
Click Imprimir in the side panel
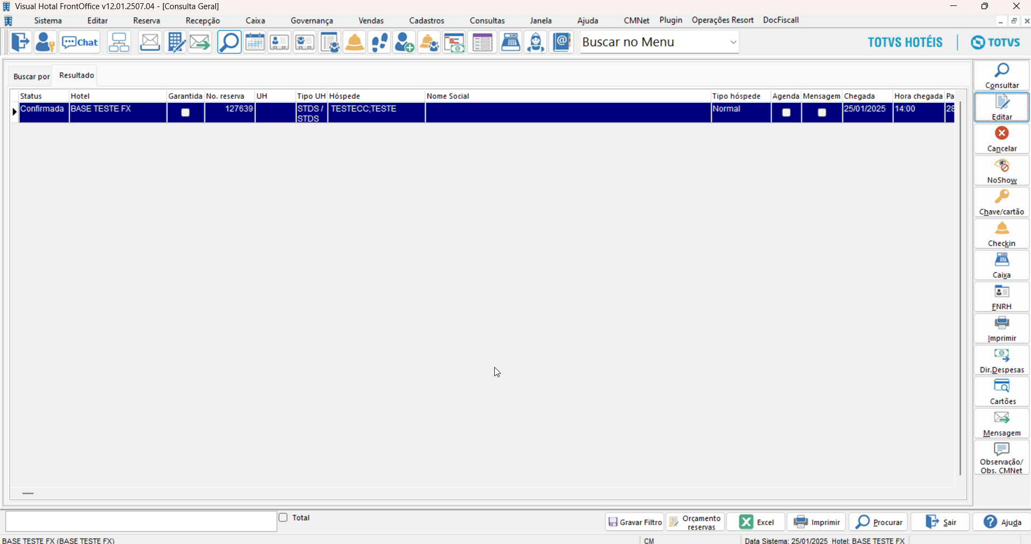(x=1001, y=329)
